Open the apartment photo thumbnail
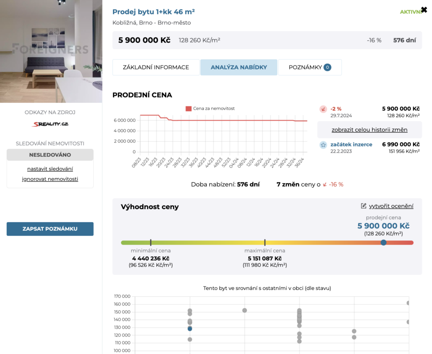The height and width of the screenshot is (354, 432). click(51, 51)
